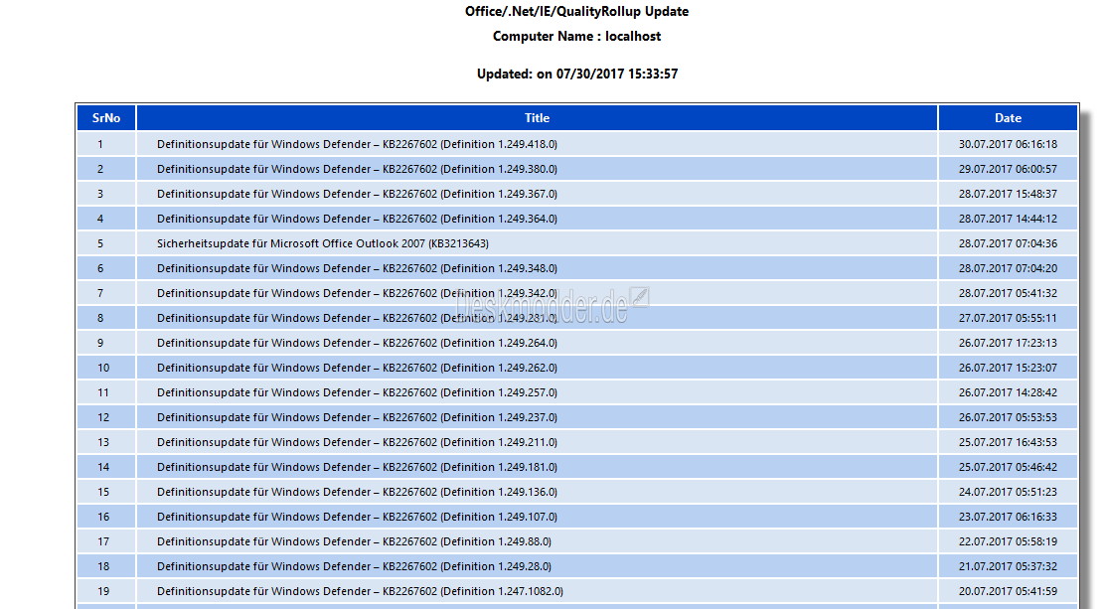
Task: Click the date 30.07.2017 06:16:18
Action: (1008, 144)
